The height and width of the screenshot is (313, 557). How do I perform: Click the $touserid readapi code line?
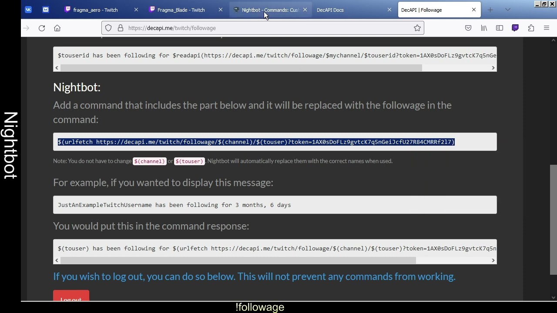point(277,55)
